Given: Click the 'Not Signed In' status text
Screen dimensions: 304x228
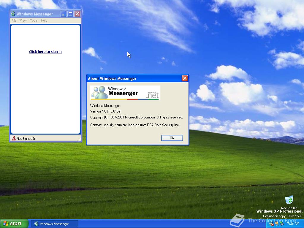Looking at the screenshot, I should point(26,139).
